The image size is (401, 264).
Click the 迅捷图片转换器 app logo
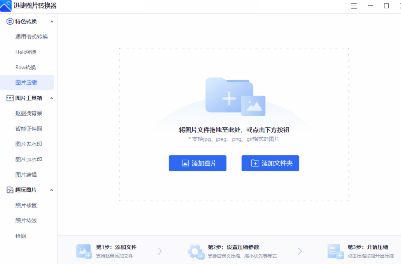(6, 5)
